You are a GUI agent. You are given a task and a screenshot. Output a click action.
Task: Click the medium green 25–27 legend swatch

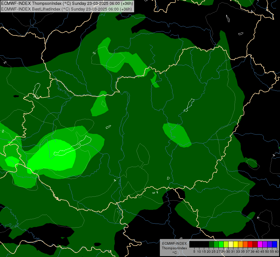216,244
